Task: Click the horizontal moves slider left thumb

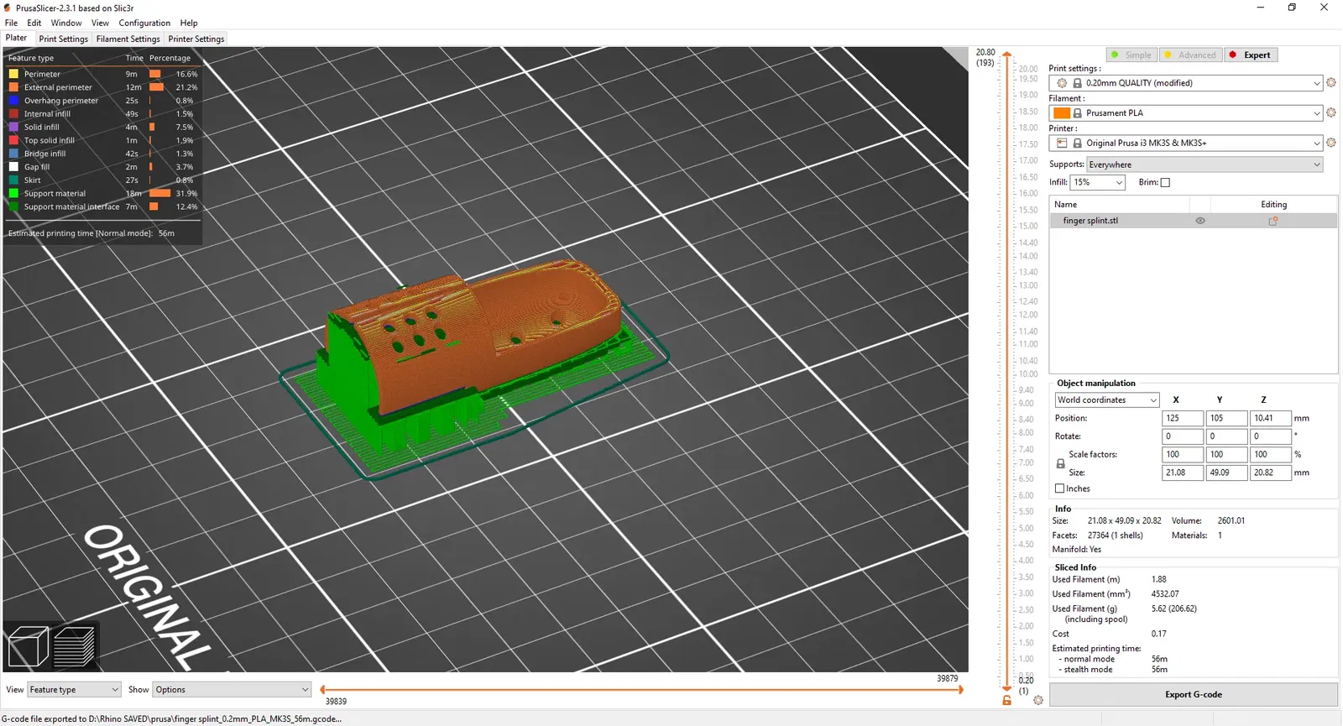Action: 323,690
